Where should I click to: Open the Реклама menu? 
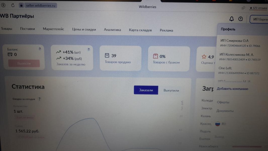coord(166,30)
